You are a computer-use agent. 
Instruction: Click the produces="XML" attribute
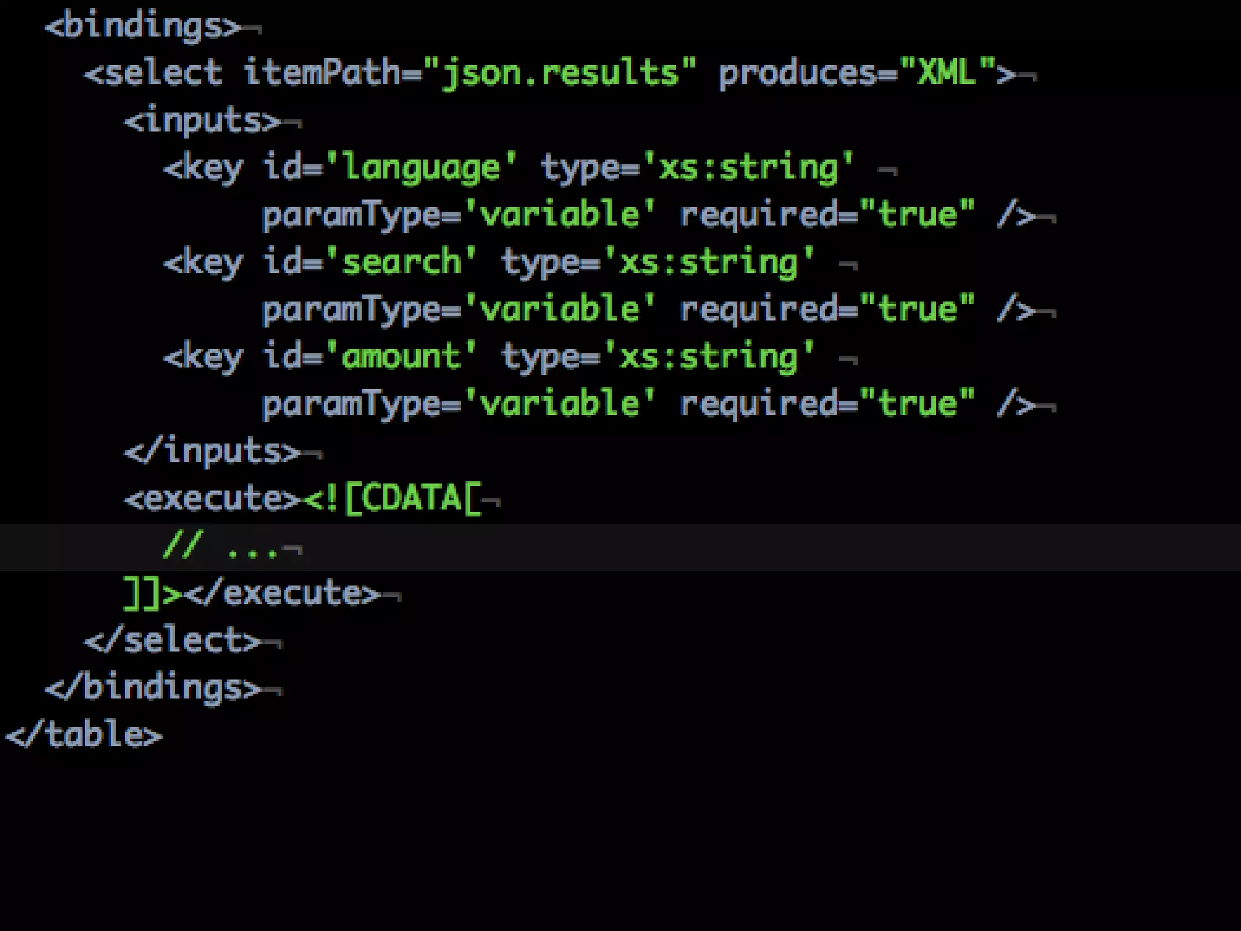tap(857, 73)
